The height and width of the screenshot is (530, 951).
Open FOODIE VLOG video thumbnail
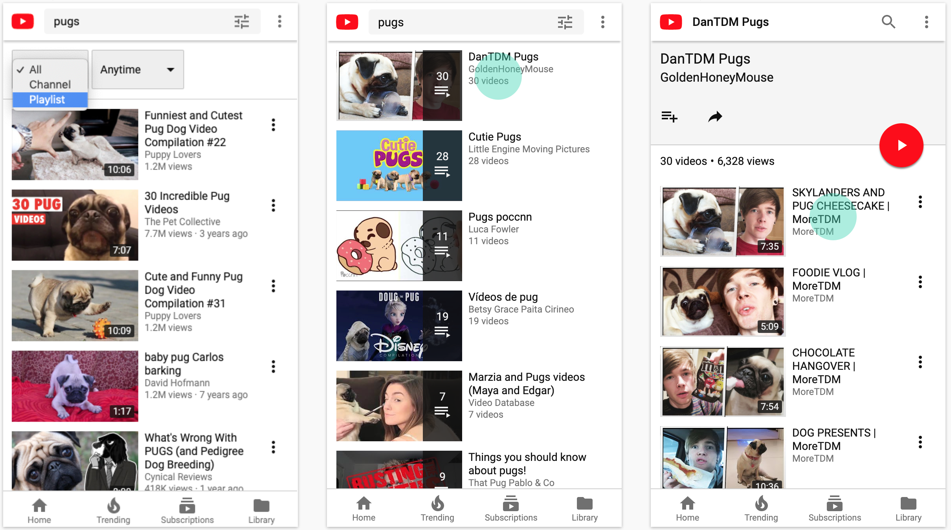click(x=723, y=302)
